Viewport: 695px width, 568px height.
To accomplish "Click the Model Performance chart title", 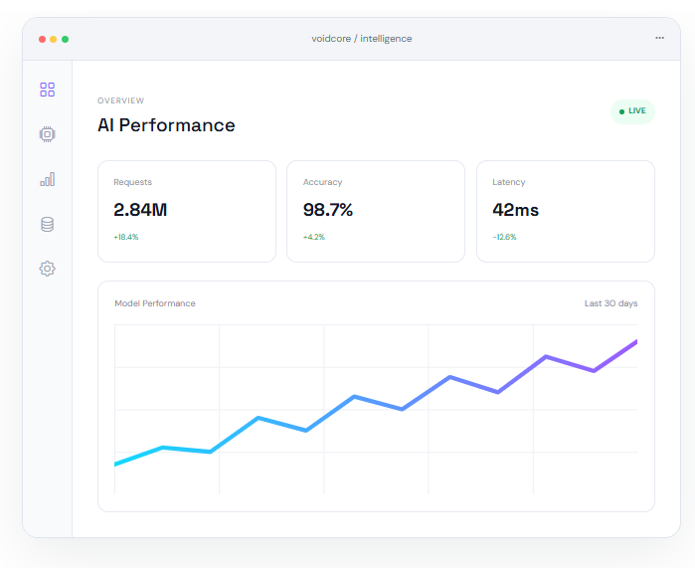I will pyautogui.click(x=155, y=303).
